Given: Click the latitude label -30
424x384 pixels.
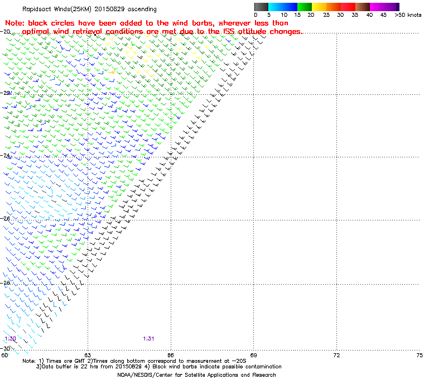Looking at the screenshot, I should 5,348.
